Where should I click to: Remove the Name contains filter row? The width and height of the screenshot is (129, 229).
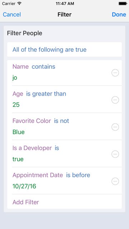pyautogui.click(x=115, y=73)
